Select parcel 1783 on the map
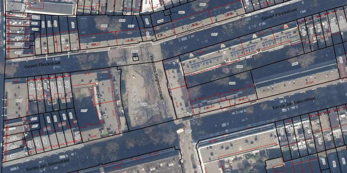 63,40
